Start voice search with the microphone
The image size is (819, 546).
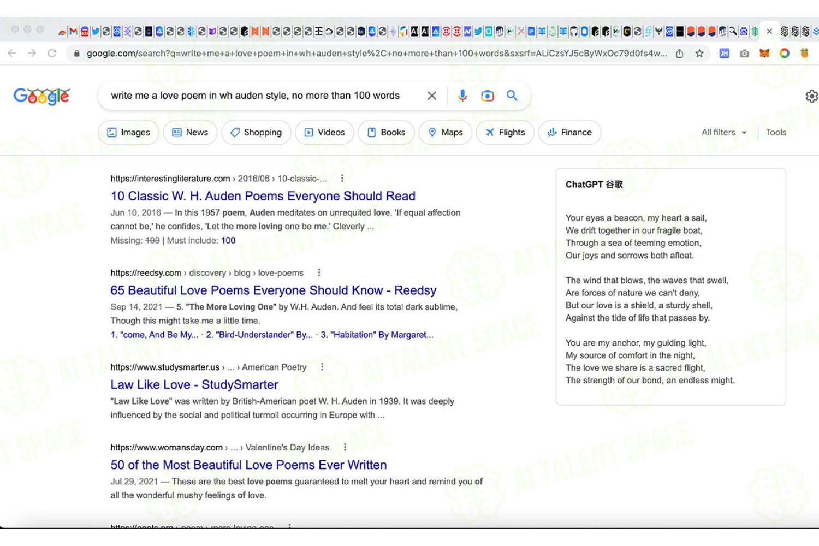[462, 96]
